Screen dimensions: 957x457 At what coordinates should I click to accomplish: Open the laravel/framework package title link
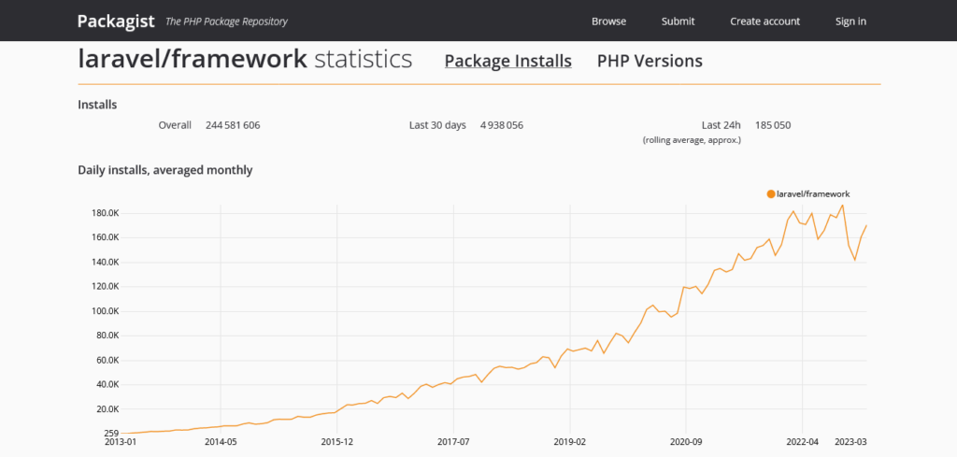tap(192, 60)
